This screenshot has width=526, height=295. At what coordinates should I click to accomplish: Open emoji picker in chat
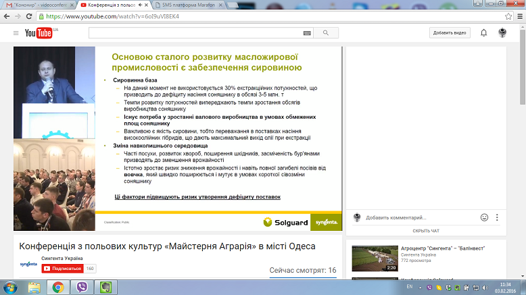click(484, 217)
